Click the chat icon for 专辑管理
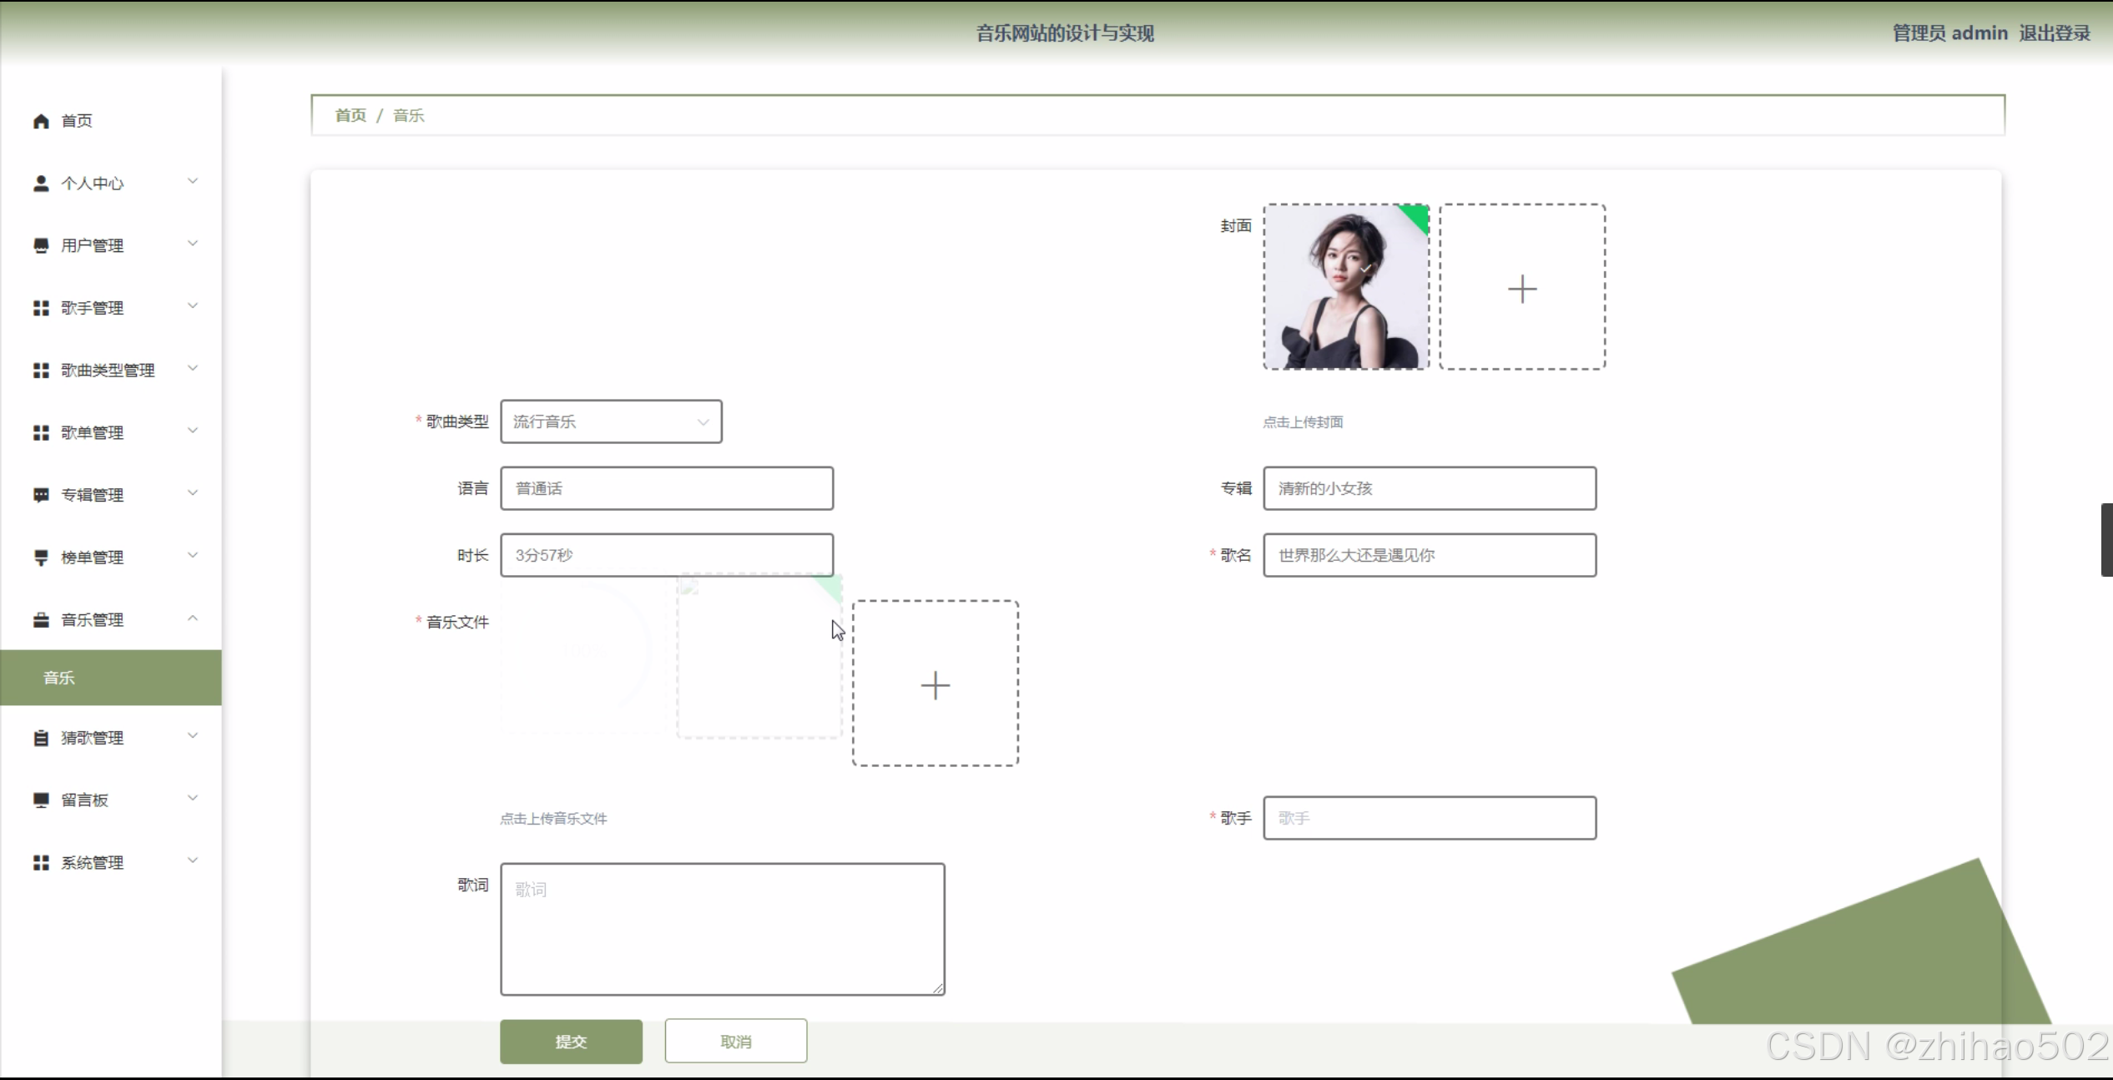2113x1080 pixels. (41, 495)
